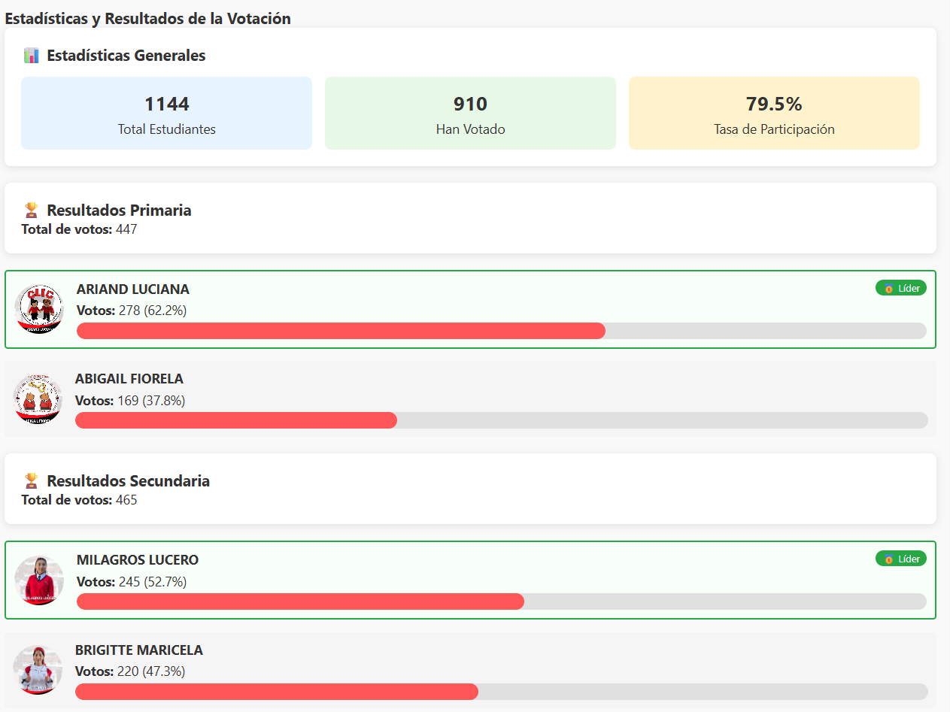950x712 pixels.
Task: Select the 79.5% Tasa de Participación card
Action: pos(774,114)
